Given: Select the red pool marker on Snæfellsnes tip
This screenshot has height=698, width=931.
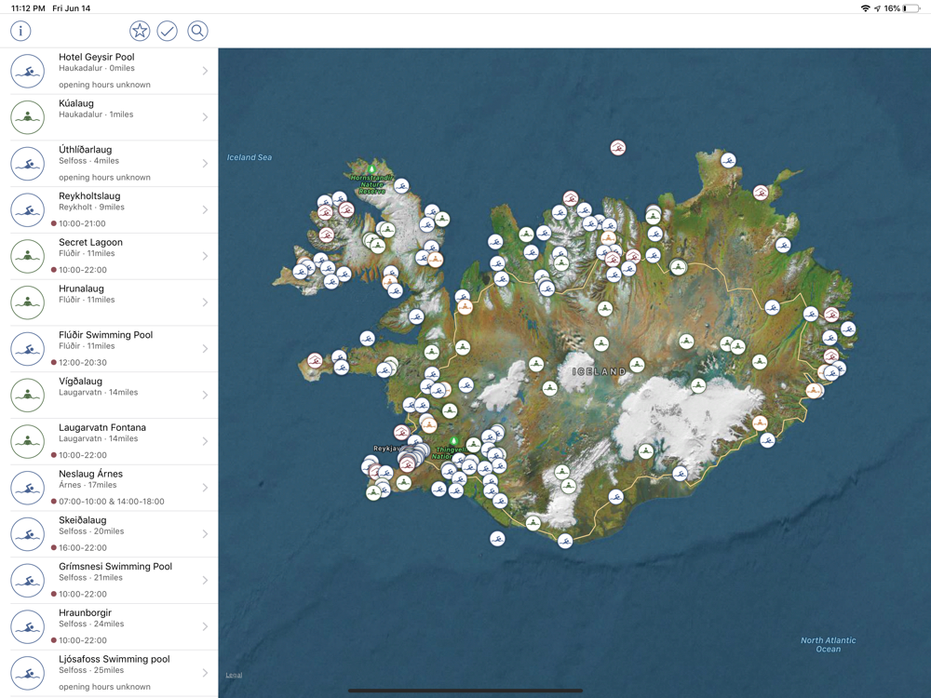Looking at the screenshot, I should click(315, 360).
